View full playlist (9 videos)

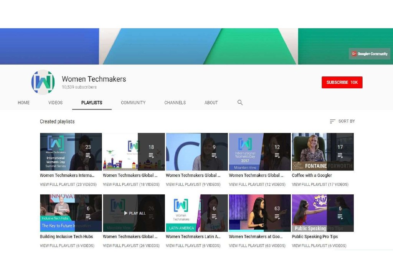tap(193, 184)
